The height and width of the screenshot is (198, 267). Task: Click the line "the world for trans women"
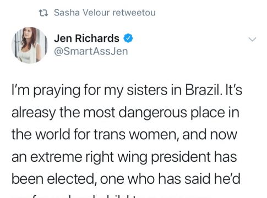tap(124, 134)
